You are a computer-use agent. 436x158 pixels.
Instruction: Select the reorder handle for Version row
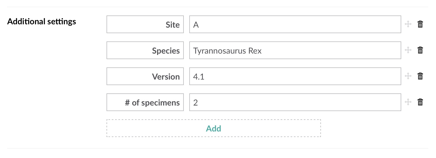[408, 76]
